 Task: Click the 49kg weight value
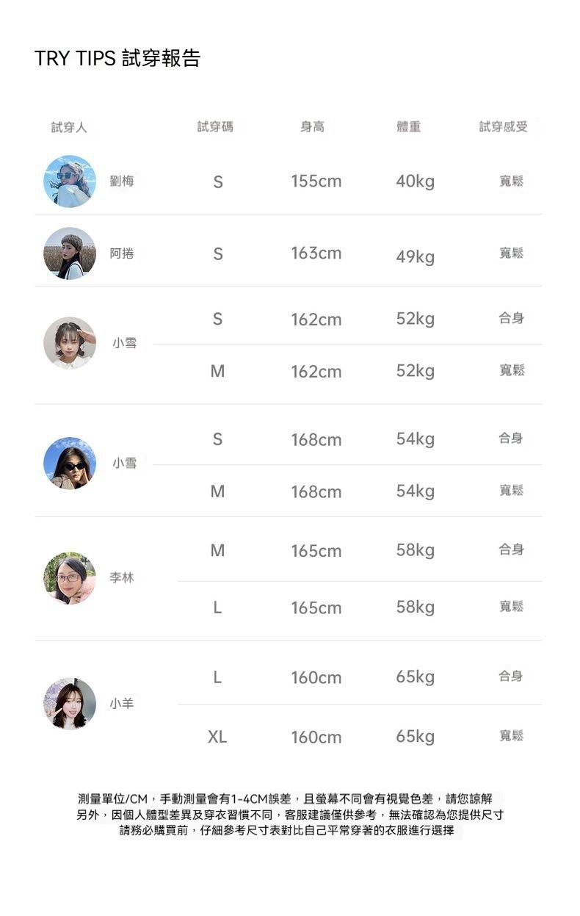[415, 257]
